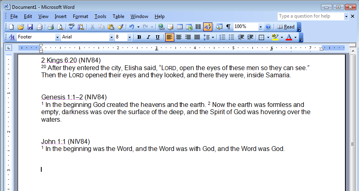Paste from clipboard icon

tap(111, 27)
